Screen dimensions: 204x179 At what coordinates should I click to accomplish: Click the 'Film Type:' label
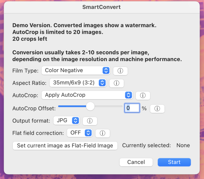pos(25,71)
